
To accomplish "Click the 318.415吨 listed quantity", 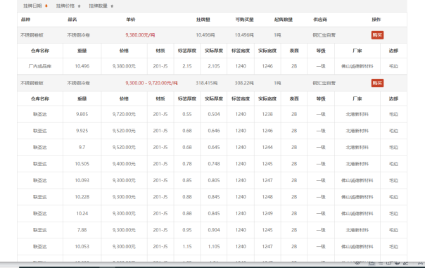I will pyautogui.click(x=207, y=83).
